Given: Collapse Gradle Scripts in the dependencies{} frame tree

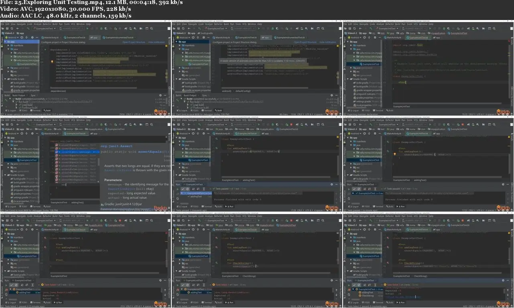Looking at the screenshot, I should pos(6,79).
